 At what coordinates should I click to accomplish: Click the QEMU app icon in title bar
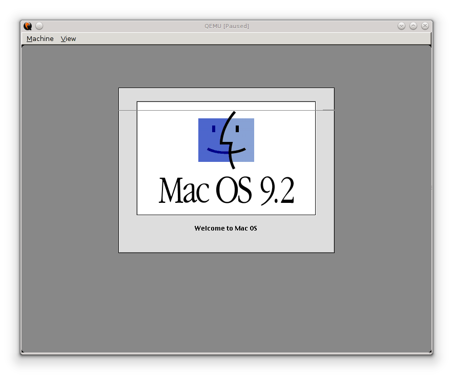click(x=28, y=26)
